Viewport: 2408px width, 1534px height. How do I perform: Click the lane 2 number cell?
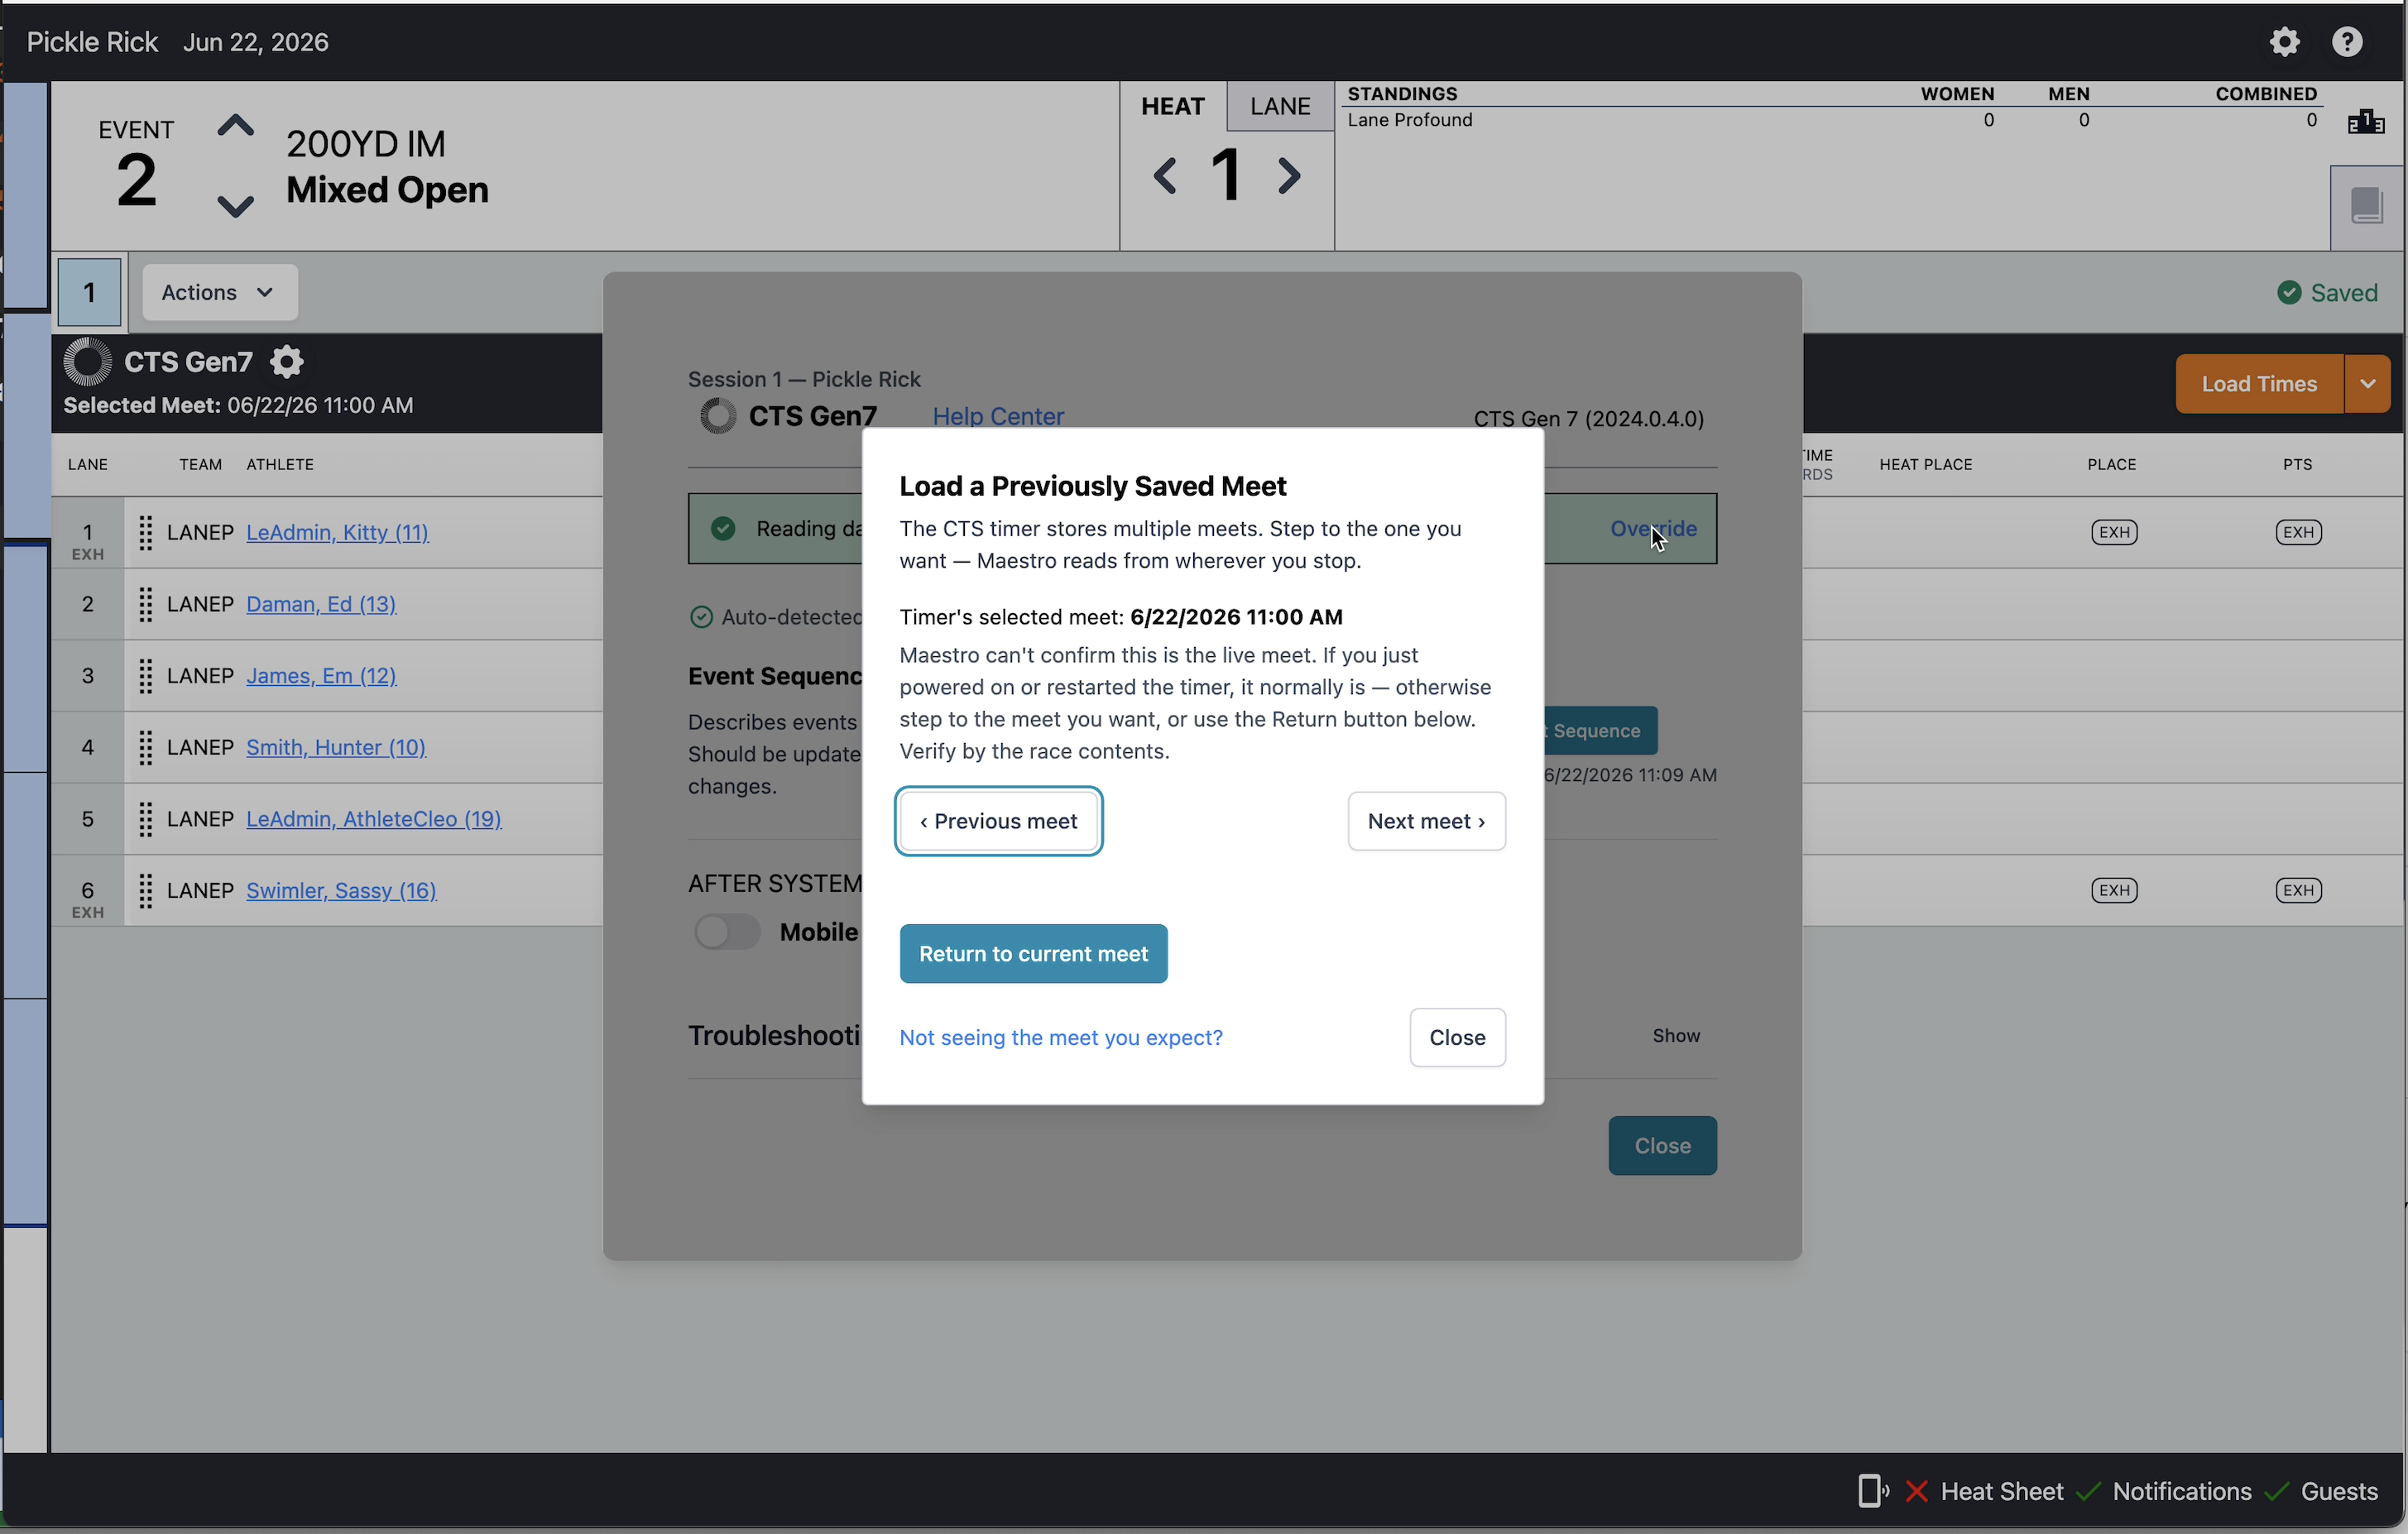(x=88, y=604)
